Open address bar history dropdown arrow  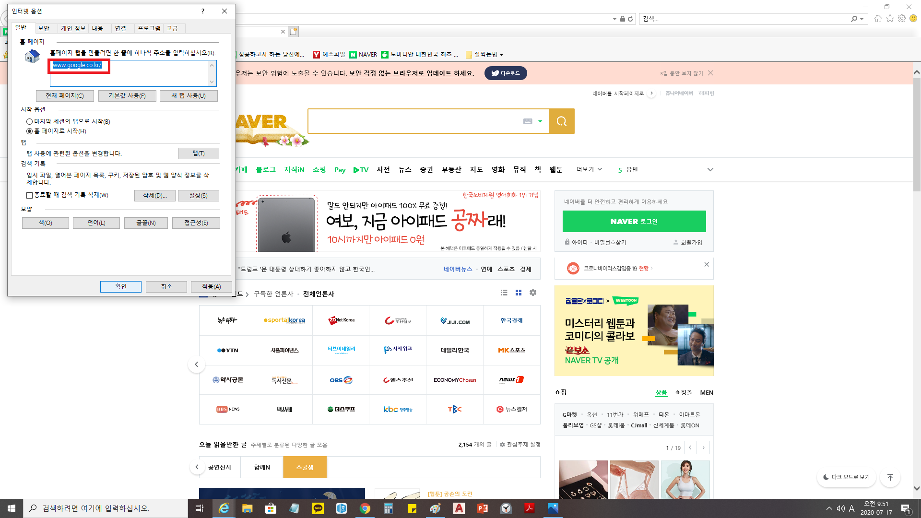(x=614, y=19)
